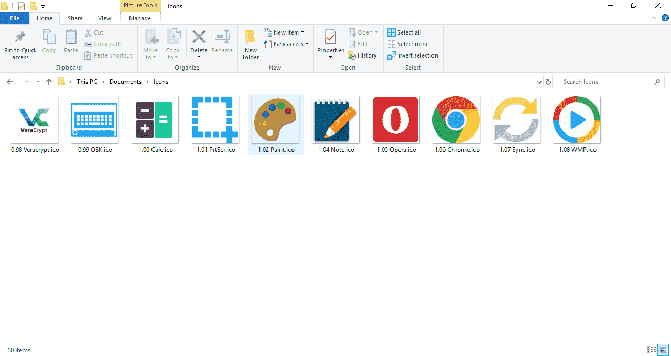Switch to the View tab

[105, 18]
